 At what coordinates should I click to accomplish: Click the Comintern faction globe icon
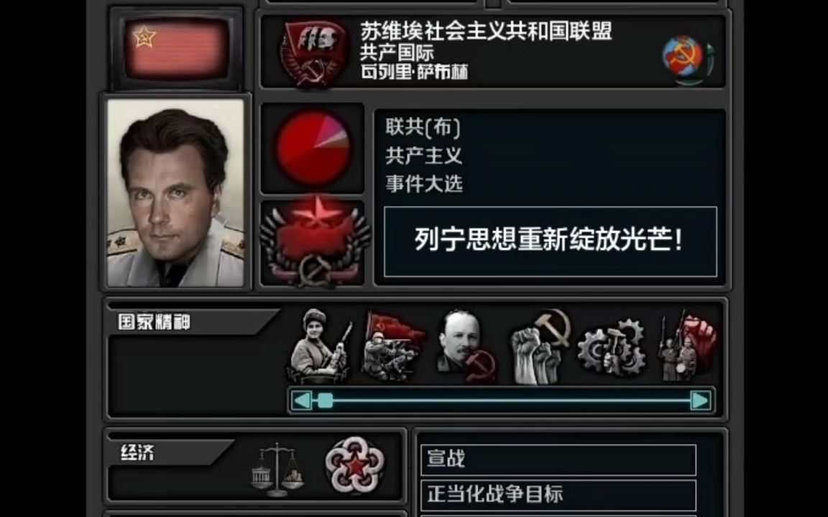tap(688, 59)
